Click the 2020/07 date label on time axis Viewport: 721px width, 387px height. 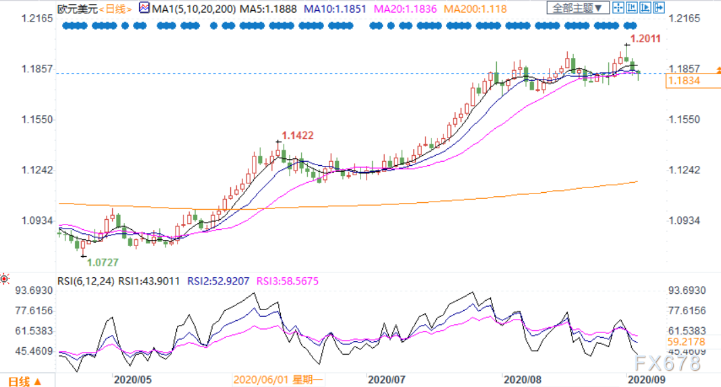(387, 380)
